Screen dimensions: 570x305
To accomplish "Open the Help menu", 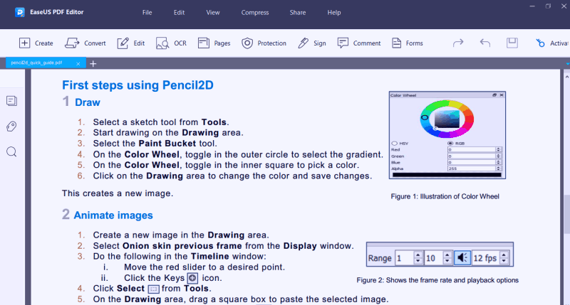I will tap(334, 12).
